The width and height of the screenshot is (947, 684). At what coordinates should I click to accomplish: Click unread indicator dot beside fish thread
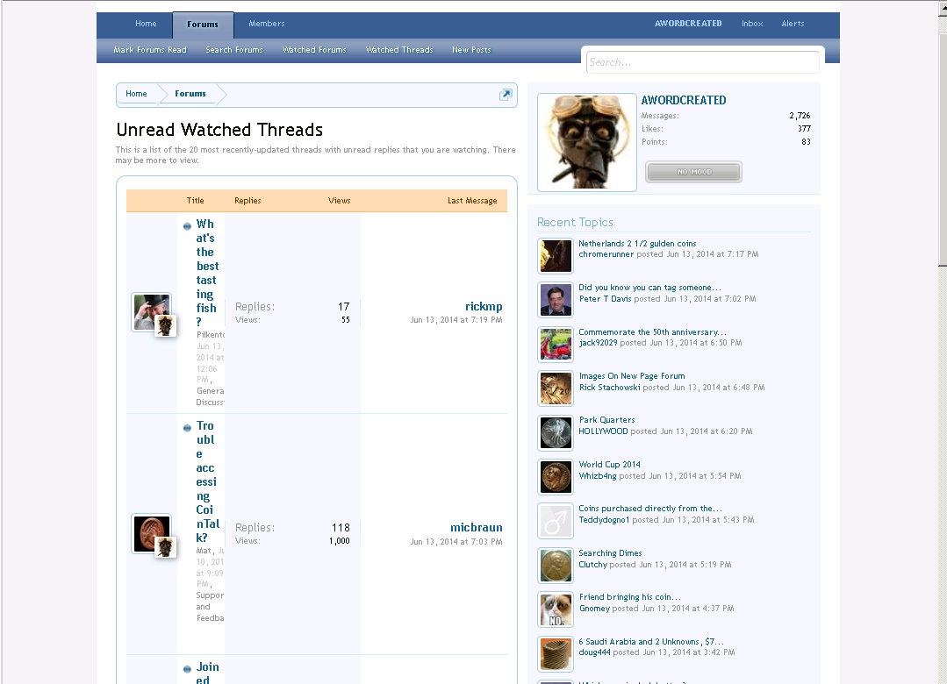tap(187, 226)
